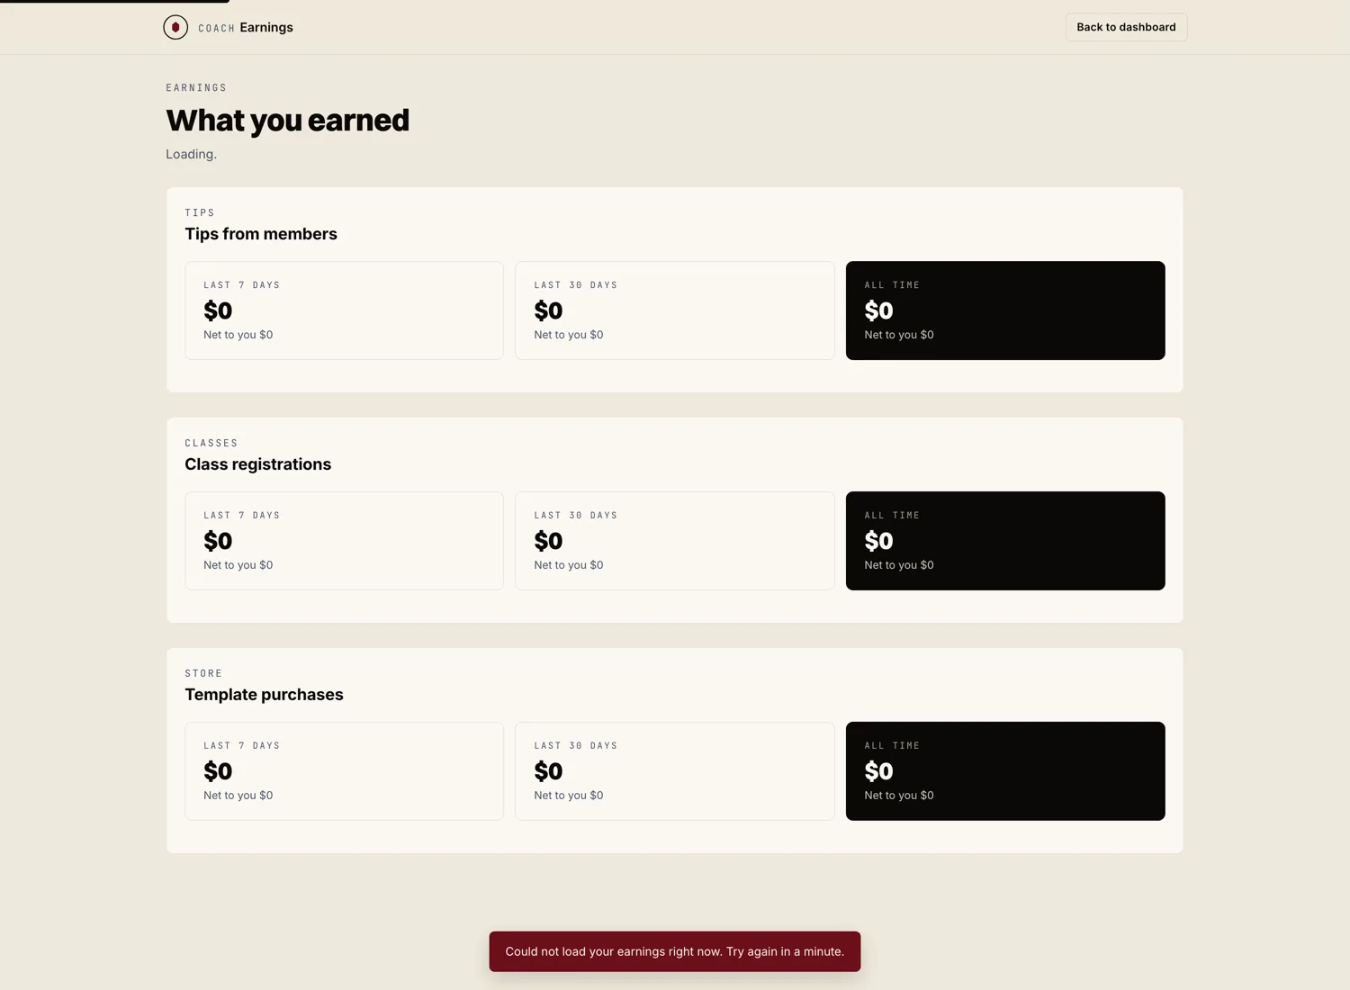Open Tips All Time dark card

(x=1005, y=310)
